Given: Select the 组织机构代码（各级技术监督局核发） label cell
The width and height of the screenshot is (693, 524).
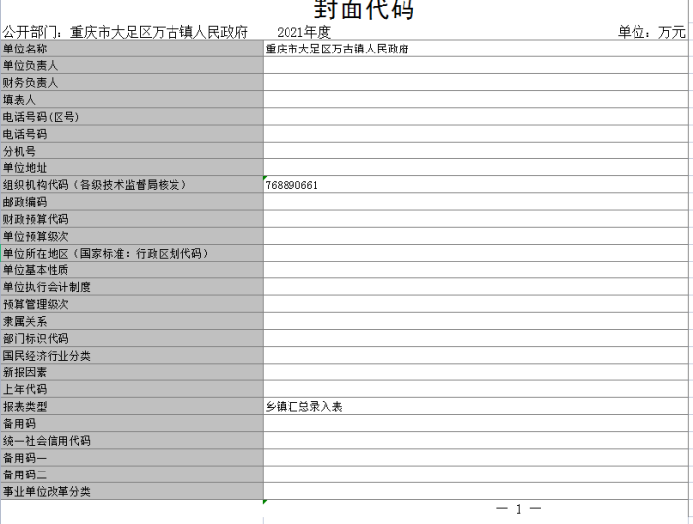Looking at the screenshot, I should click(x=132, y=185).
